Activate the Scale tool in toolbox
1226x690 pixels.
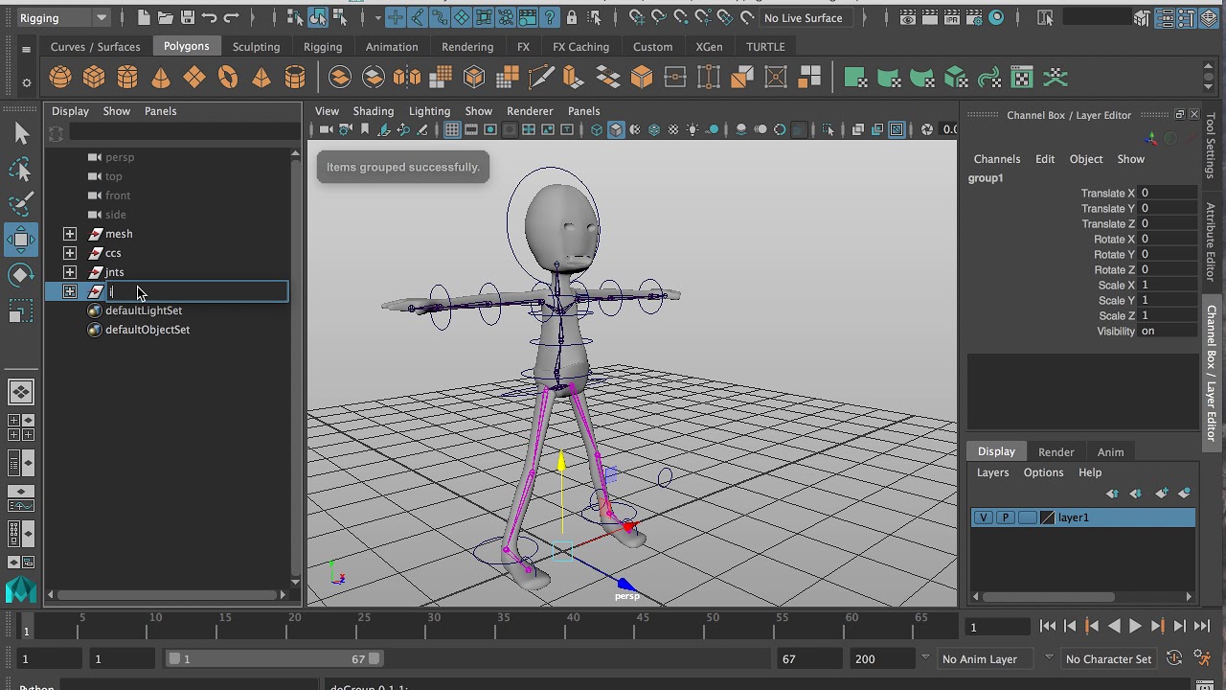pyautogui.click(x=21, y=311)
